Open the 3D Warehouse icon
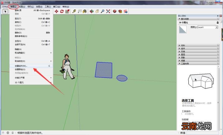 (x=115, y=12)
